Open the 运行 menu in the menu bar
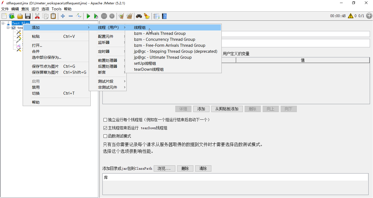 (x=35, y=9)
